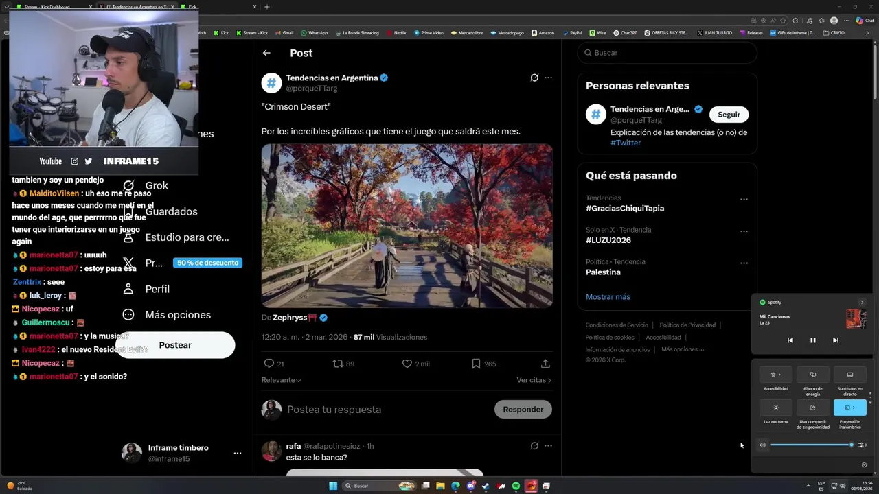Show hidden tray icons chevron
Image resolution: width=879 pixels, height=494 pixels.
pos(807,486)
